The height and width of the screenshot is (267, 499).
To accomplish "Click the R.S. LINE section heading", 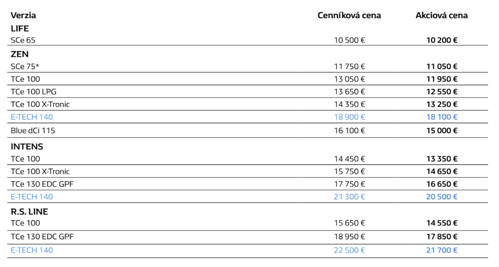I will [x=29, y=211].
